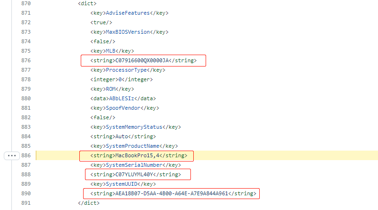Select line number 885
Screen dimensions: 378x210
[x=26, y=146]
